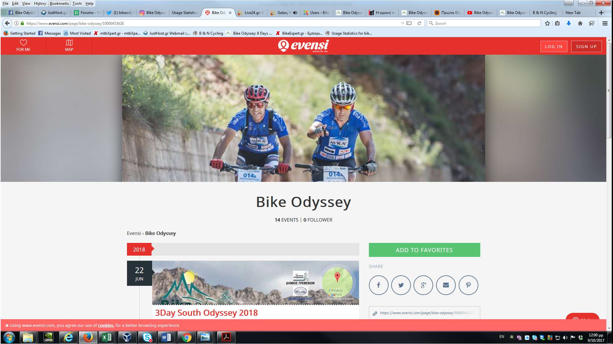613x344 pixels.
Task: Switch to Forums tab
Action: 88,13
